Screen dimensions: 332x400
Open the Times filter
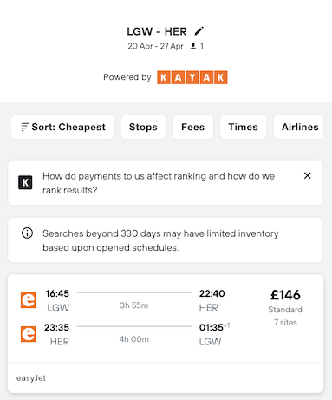pos(243,127)
